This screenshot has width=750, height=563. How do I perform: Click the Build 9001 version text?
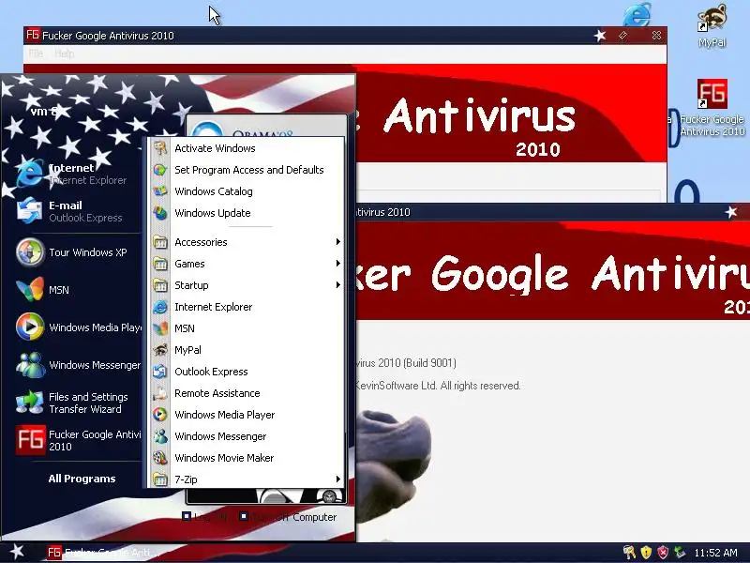click(405, 363)
